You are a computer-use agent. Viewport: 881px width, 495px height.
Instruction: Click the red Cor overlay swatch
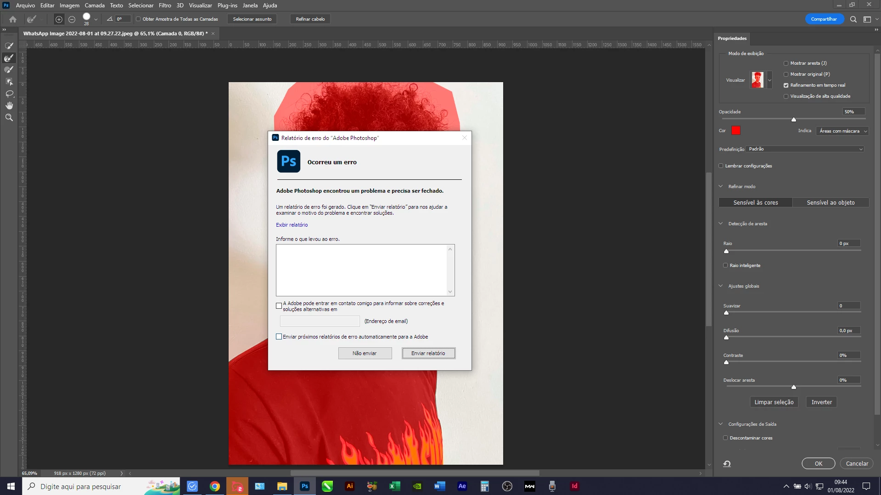tap(736, 131)
